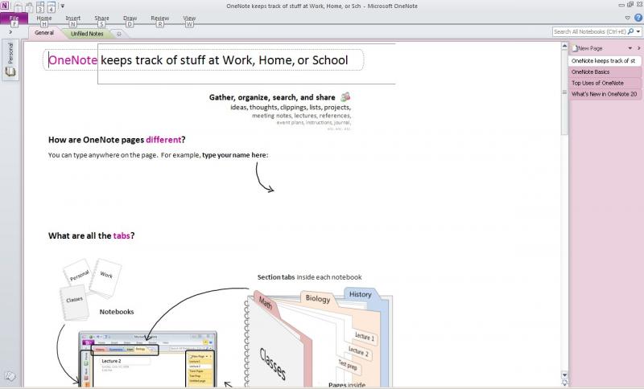Click the 'Section tabs inside each notebook' text

pos(309,277)
